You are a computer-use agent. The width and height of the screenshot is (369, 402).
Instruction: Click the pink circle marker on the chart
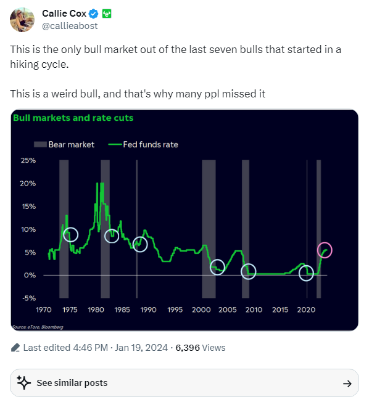click(325, 250)
